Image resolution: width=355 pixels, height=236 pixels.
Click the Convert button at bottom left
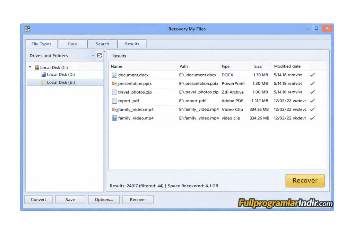click(38, 199)
